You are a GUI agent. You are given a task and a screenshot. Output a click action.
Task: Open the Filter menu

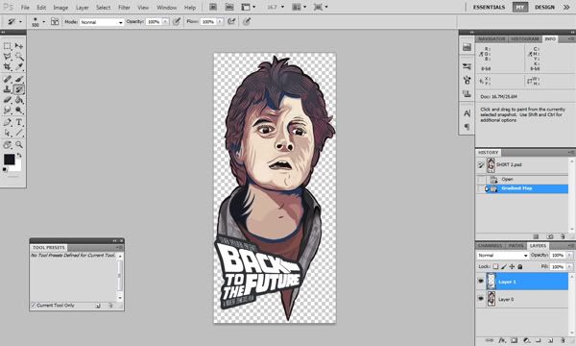tap(124, 8)
